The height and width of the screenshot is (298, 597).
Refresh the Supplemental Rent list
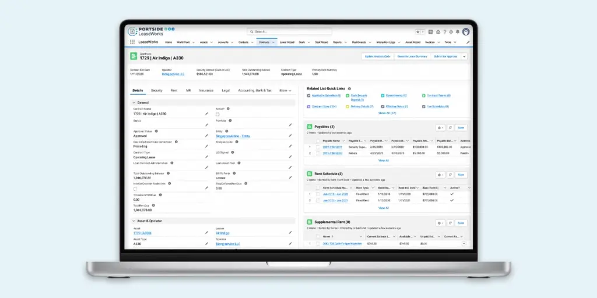point(450,223)
